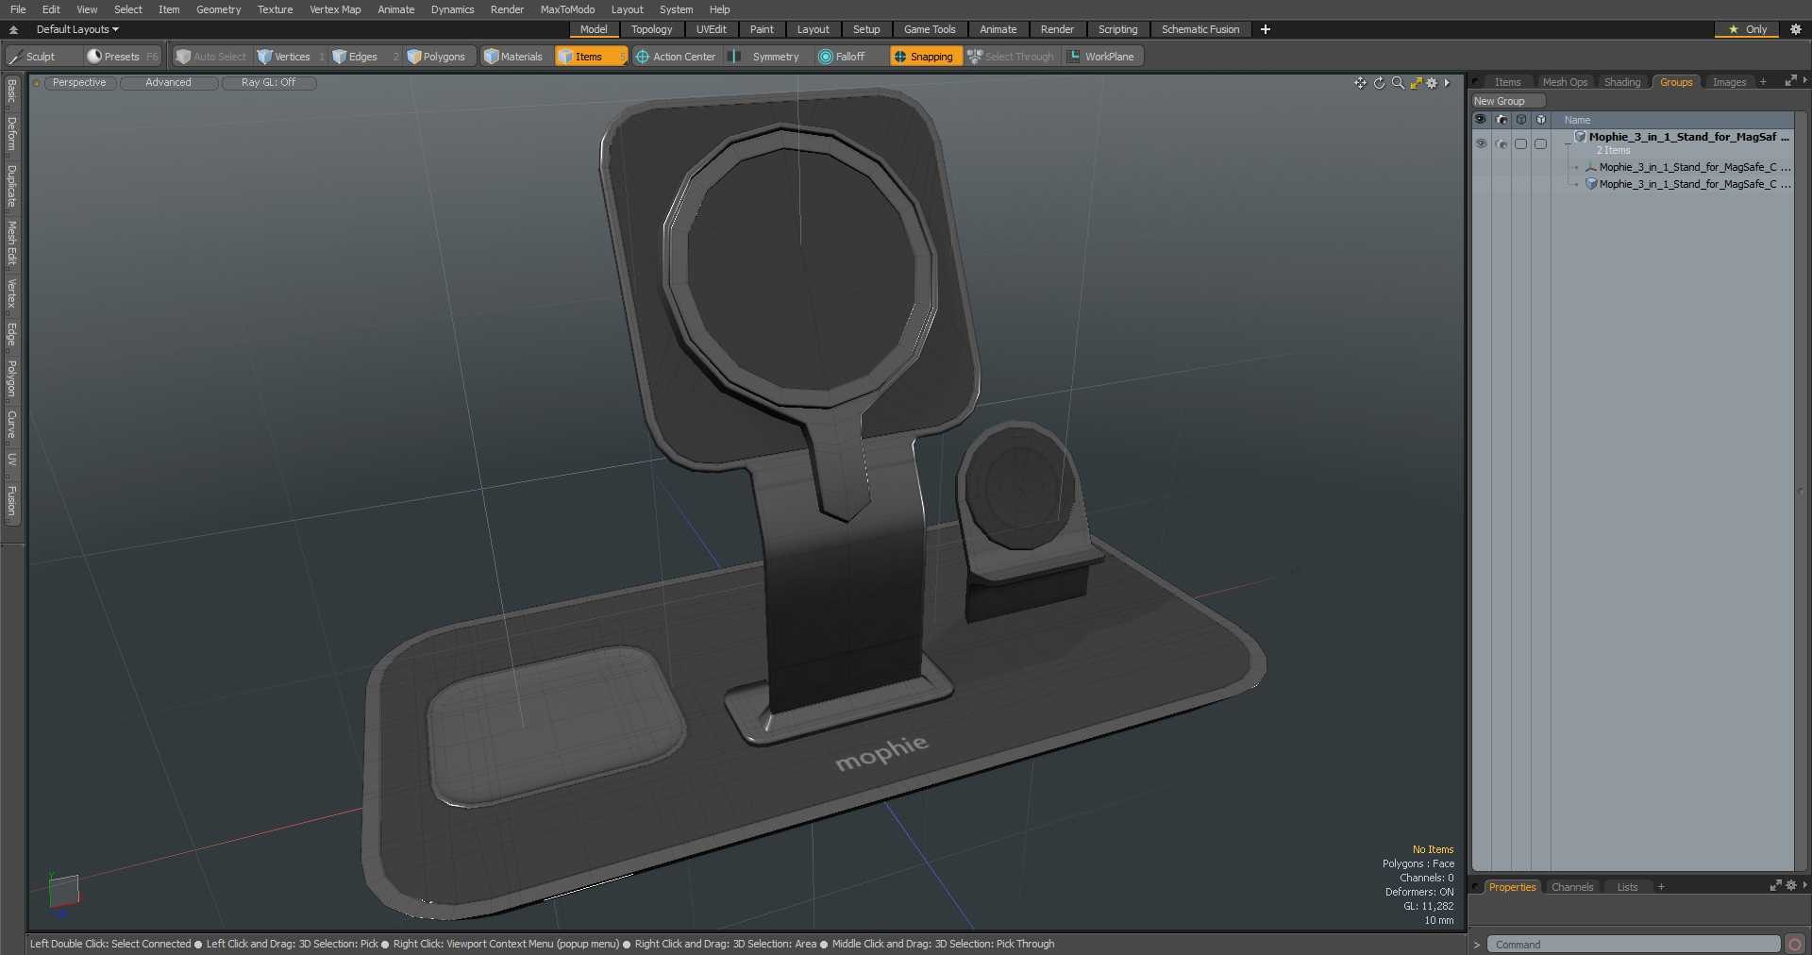The height and width of the screenshot is (955, 1812).
Task: Open the Presets browser
Action: (x=123, y=57)
